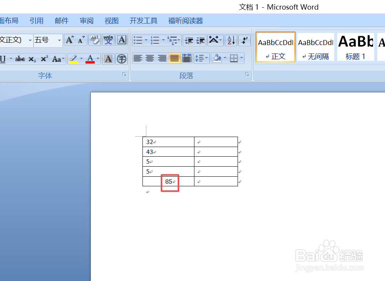385x281 pixels.
Task: Open the font name dropdown arrow
Action: [30, 40]
